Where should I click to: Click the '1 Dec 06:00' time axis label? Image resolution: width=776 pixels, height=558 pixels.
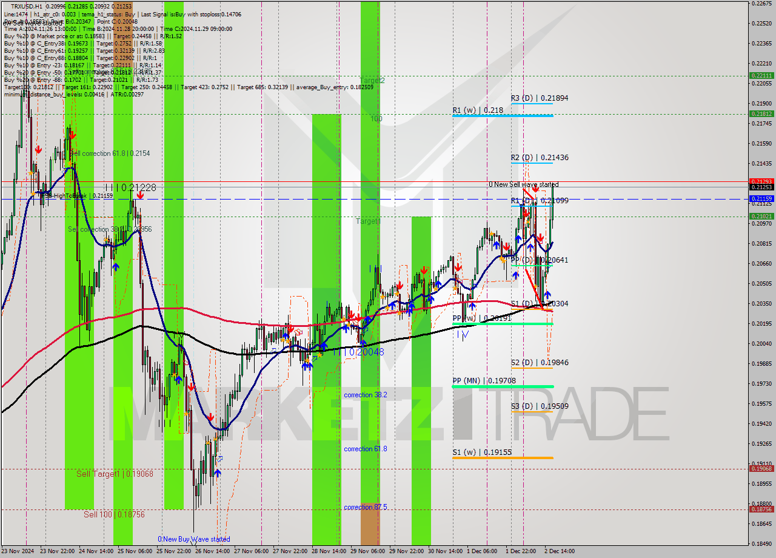(483, 551)
